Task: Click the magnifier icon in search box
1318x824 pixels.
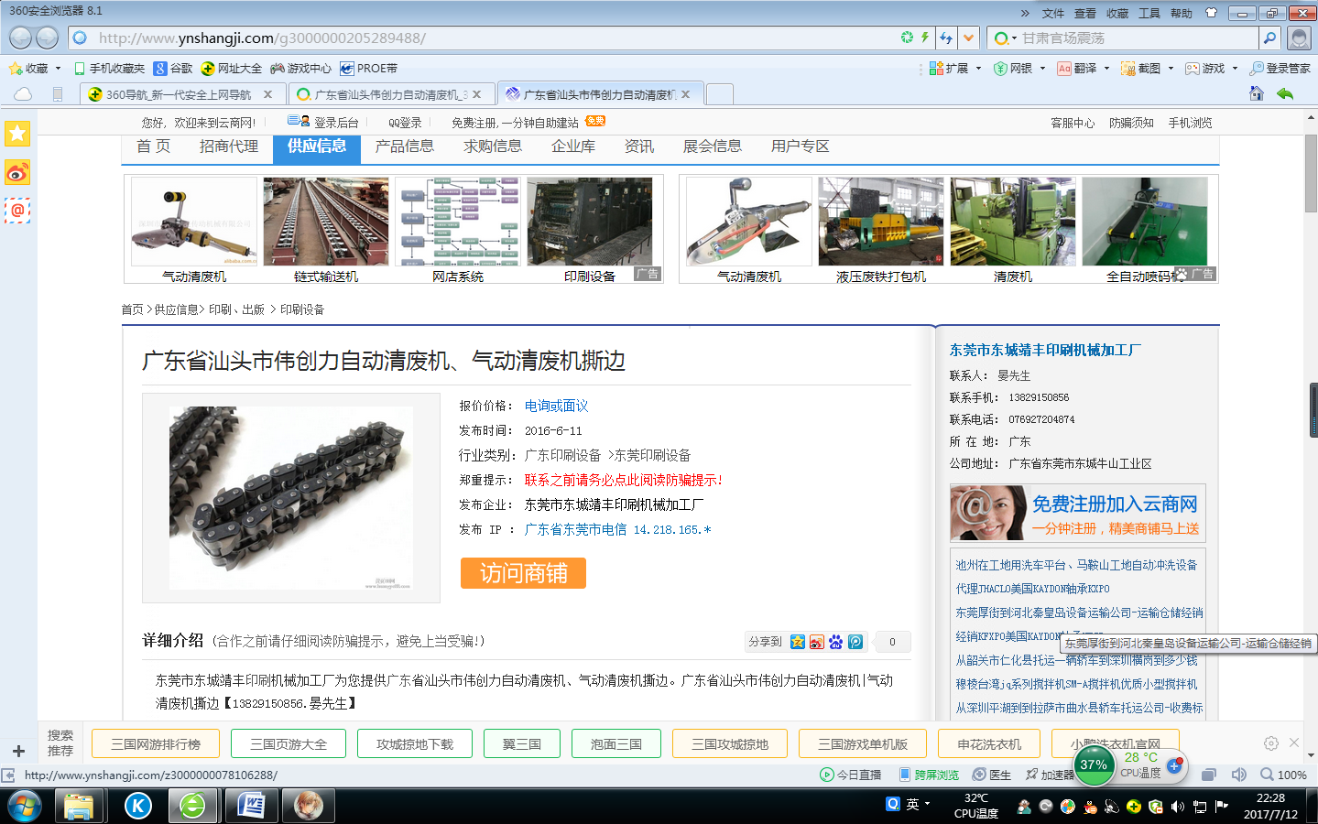Action: pos(1269,38)
